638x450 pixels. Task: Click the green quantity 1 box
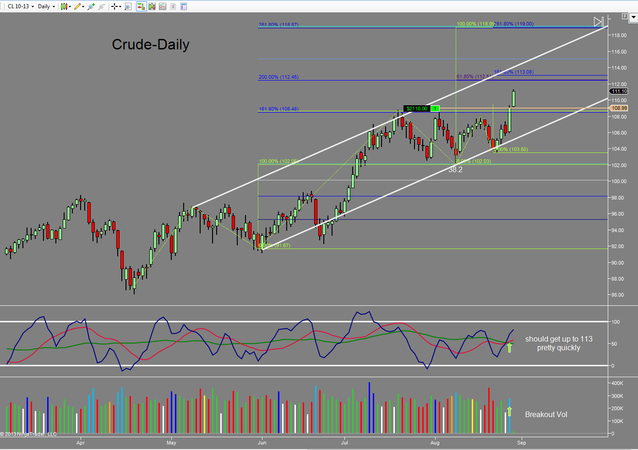click(435, 108)
